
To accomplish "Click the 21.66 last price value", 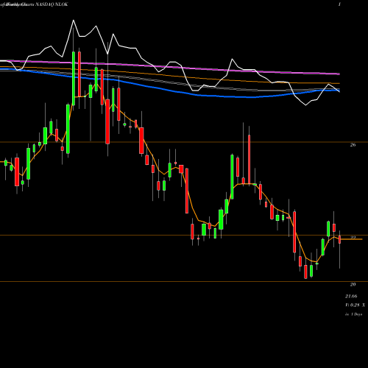I will [351, 297].
